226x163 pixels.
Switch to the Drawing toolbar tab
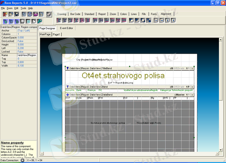pyautogui.click(x=62, y=14)
